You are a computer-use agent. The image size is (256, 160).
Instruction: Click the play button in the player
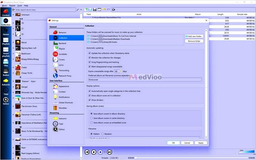point(94,152)
